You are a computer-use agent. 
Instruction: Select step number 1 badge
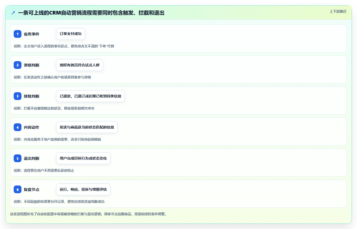click(x=18, y=34)
